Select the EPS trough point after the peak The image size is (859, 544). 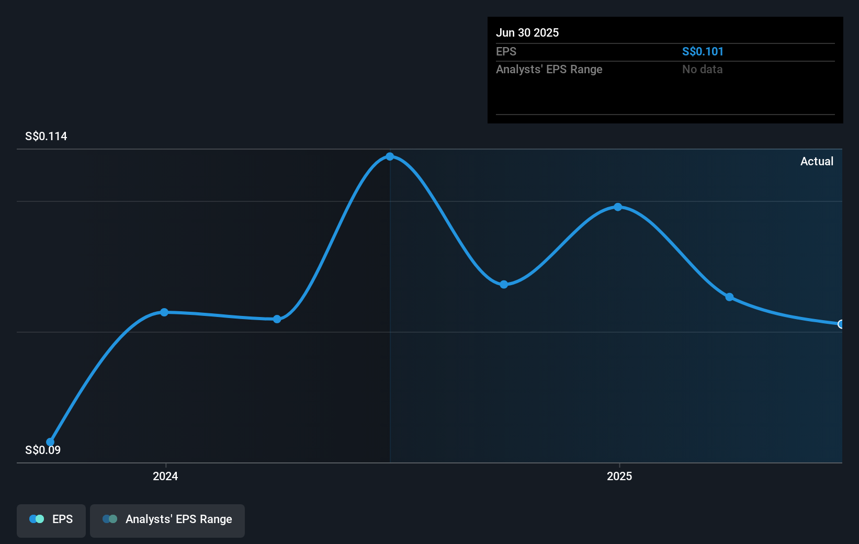point(504,285)
